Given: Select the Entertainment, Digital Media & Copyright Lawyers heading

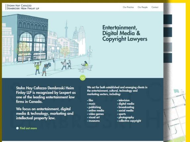Looking at the screenshot, I should [x=125, y=33].
